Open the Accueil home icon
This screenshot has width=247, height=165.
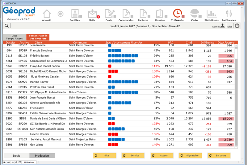click(46, 14)
